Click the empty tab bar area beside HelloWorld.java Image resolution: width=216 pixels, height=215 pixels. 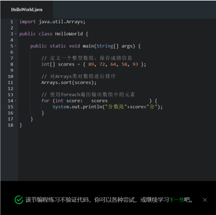(x=134, y=9)
